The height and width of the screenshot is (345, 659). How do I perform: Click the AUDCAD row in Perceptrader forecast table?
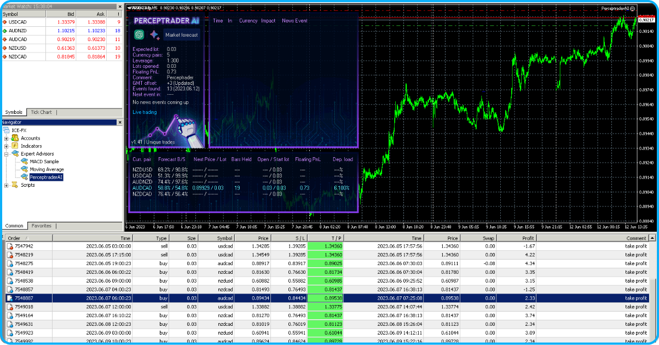pos(243,188)
